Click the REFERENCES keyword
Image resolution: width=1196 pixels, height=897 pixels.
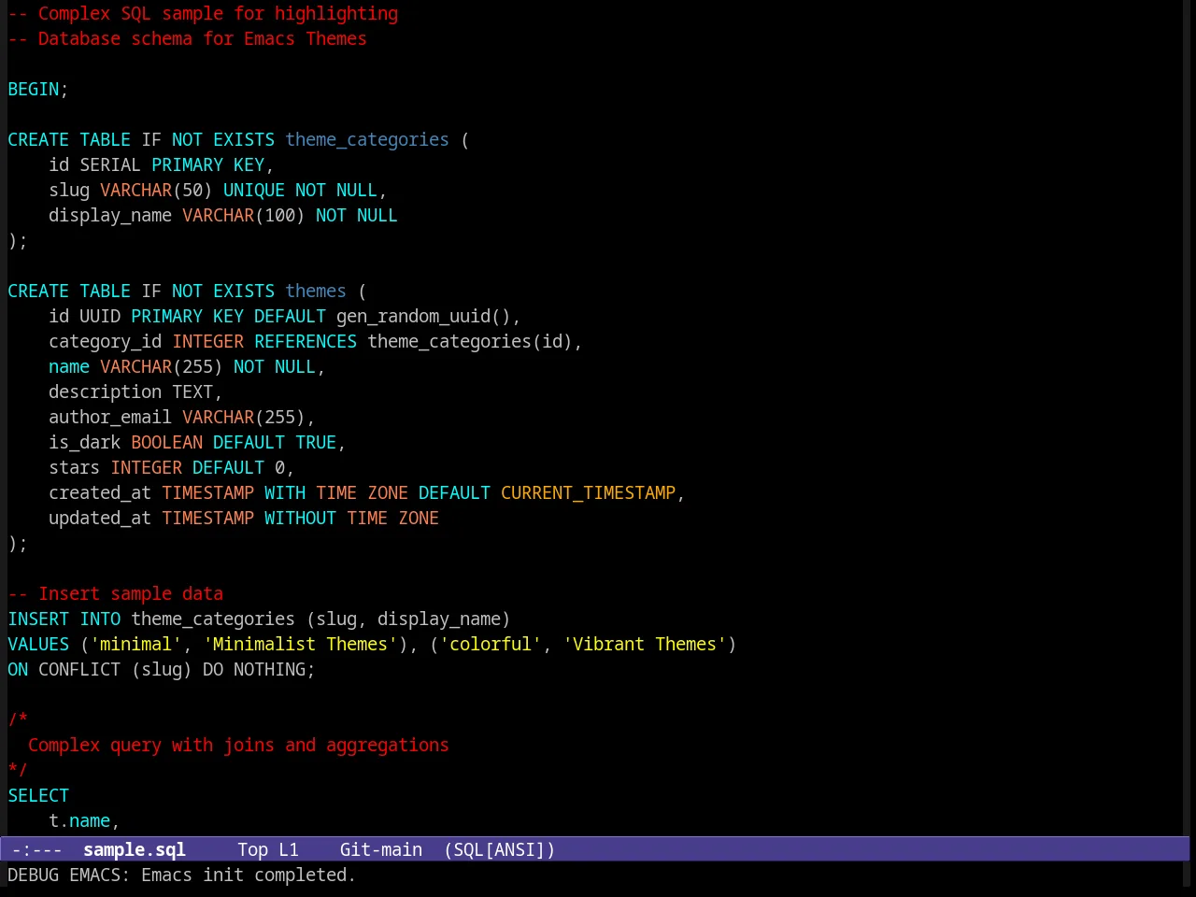pyautogui.click(x=306, y=341)
